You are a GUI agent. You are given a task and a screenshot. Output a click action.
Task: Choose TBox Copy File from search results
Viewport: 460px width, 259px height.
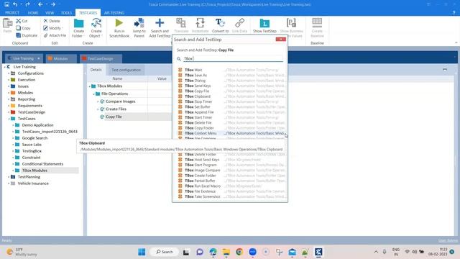231,91
